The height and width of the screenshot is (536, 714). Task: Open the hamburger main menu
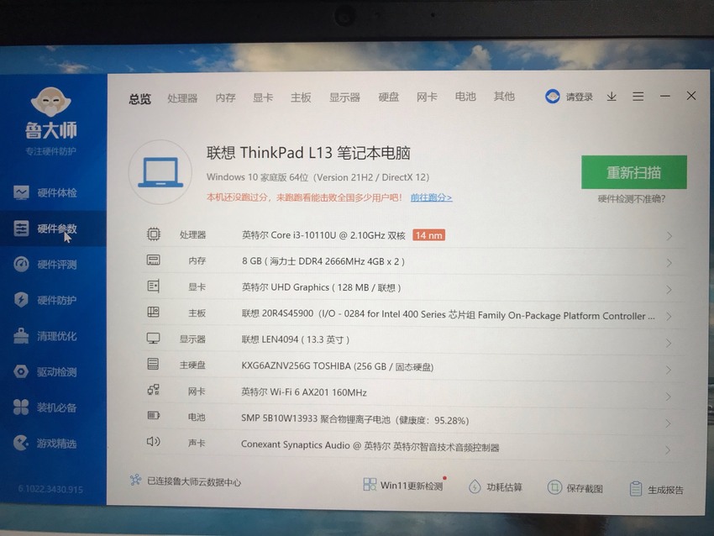pos(638,97)
